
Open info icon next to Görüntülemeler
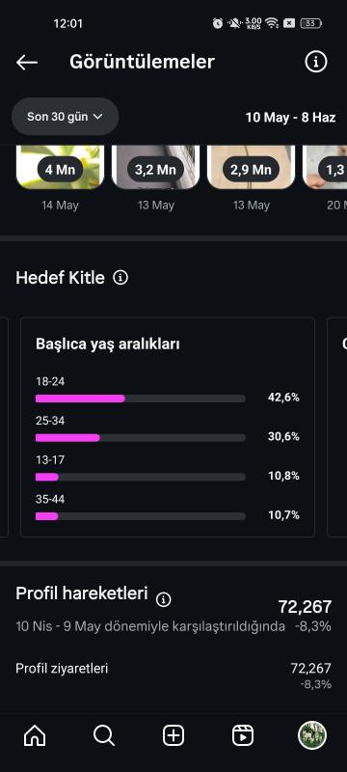pyautogui.click(x=316, y=62)
